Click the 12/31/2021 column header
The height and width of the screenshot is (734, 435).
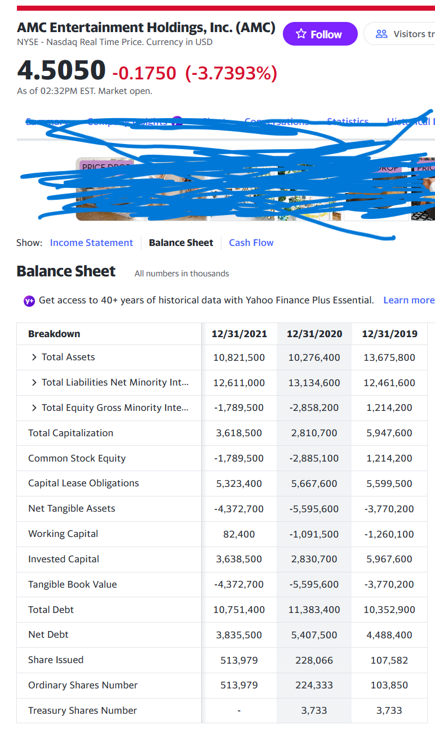(239, 334)
